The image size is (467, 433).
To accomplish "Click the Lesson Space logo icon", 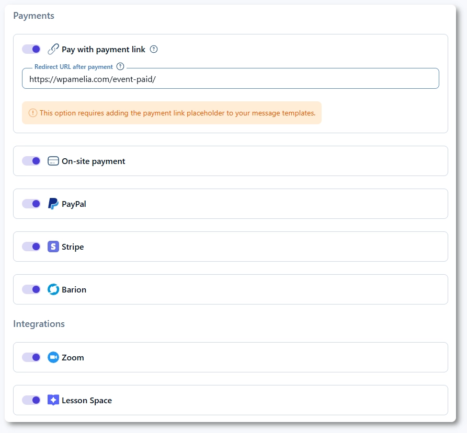I will 53,400.
